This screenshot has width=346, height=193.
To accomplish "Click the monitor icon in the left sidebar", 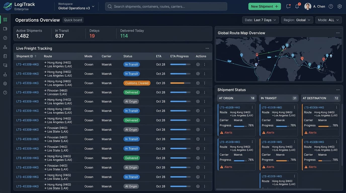I will (x=5, y=65).
